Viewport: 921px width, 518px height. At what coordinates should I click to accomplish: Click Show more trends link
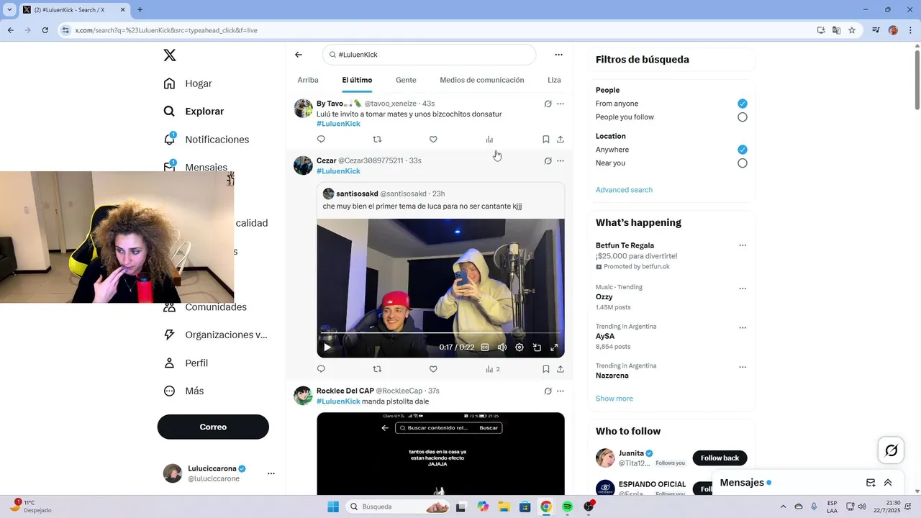614,399
